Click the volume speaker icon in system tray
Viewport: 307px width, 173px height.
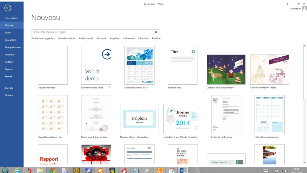click(286, 171)
